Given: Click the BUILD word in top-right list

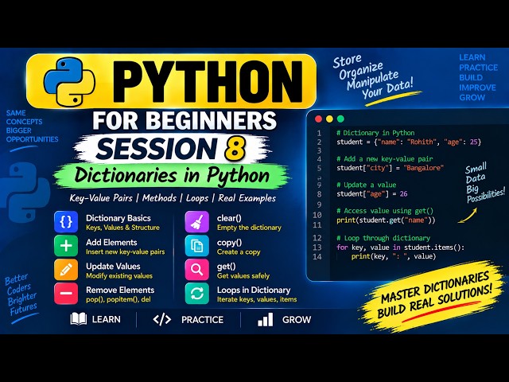Looking at the screenshot, I should (x=471, y=78).
